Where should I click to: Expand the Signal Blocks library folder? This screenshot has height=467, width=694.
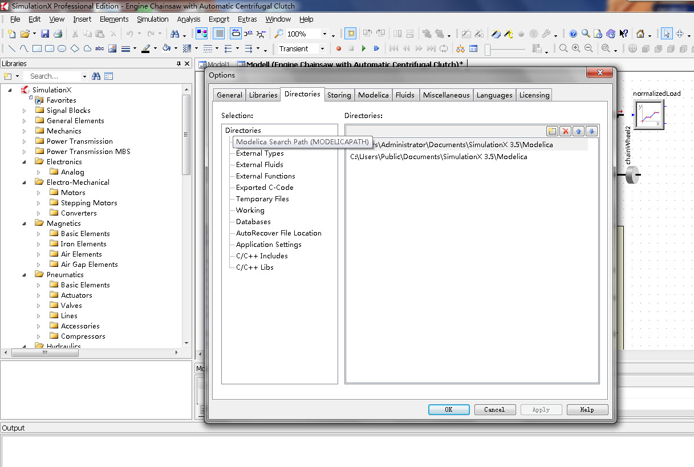coord(25,111)
